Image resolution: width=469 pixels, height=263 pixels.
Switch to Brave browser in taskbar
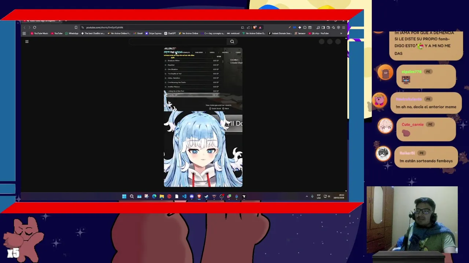coord(199,197)
